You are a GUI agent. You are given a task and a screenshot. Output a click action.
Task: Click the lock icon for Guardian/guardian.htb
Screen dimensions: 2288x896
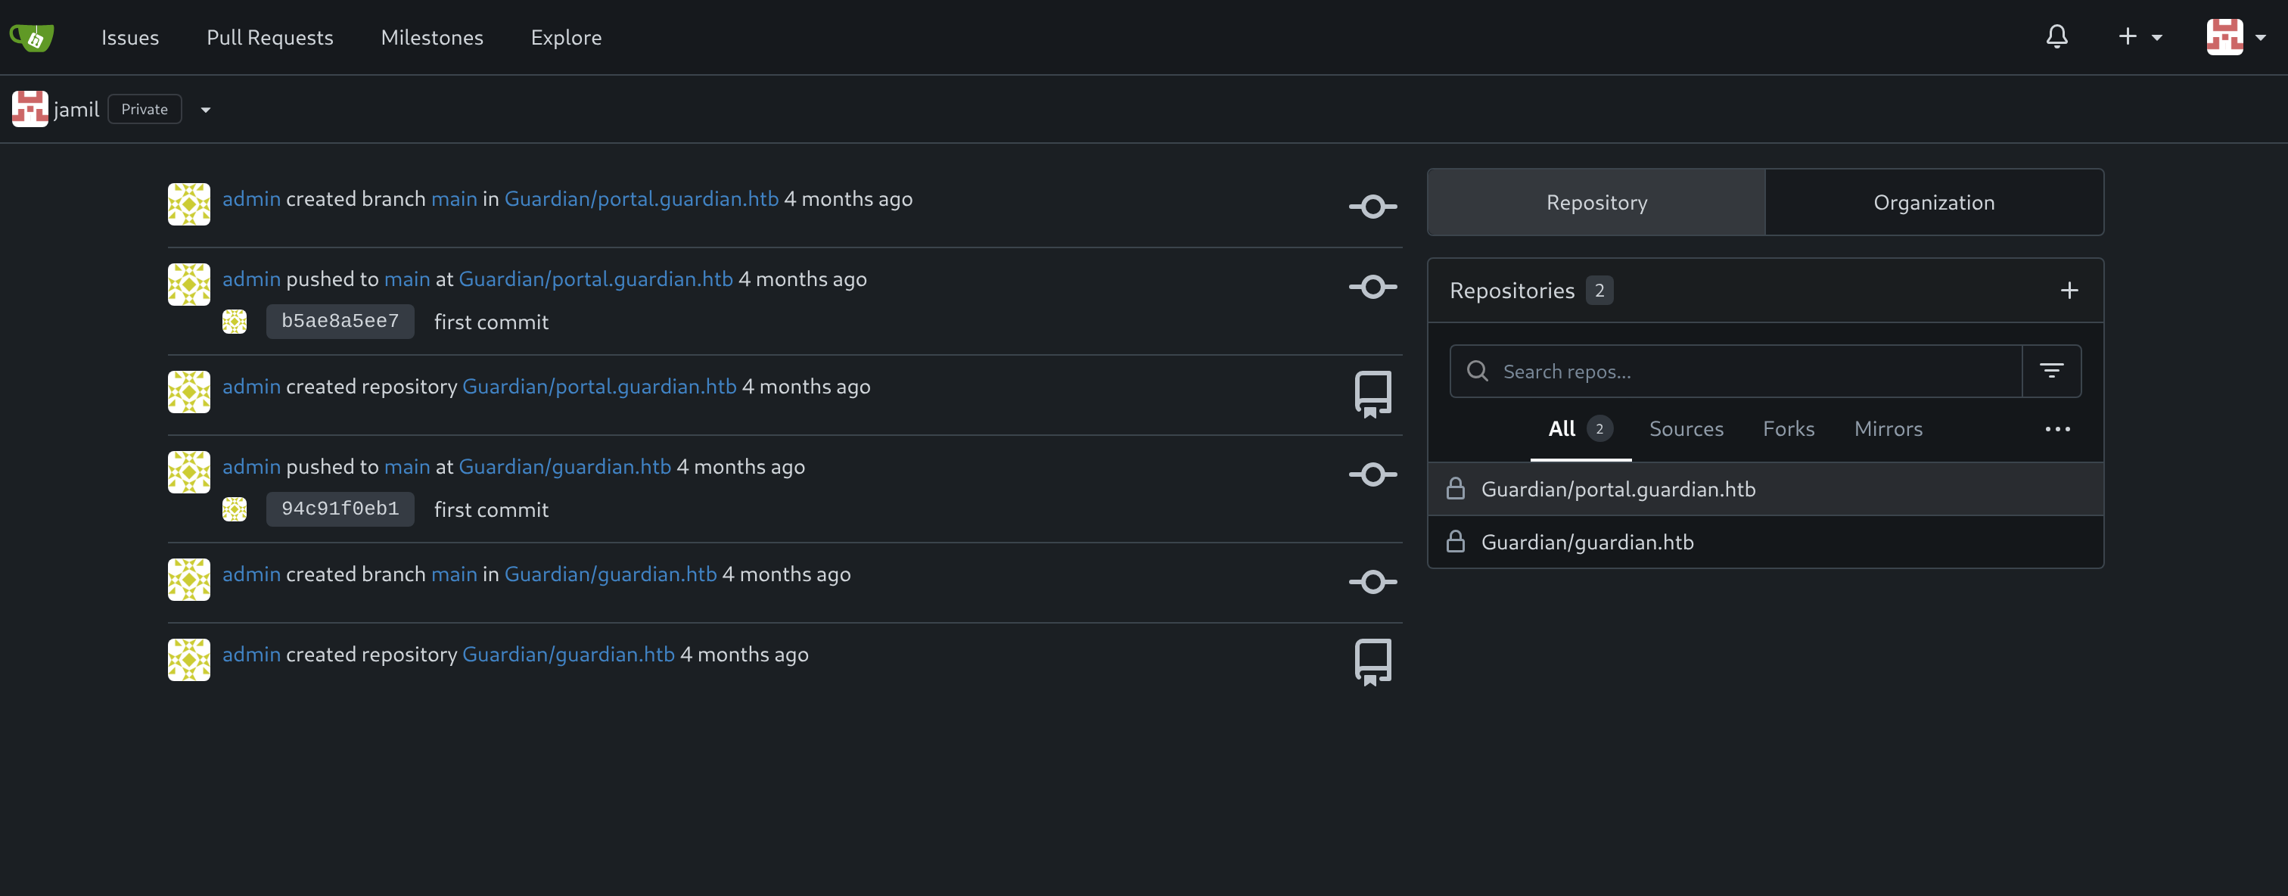pyautogui.click(x=1455, y=542)
